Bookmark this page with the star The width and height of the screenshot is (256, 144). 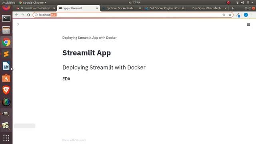(x=230, y=15)
